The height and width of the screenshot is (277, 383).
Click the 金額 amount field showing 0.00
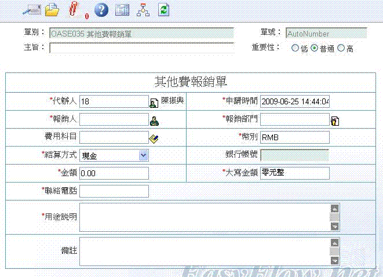click(114, 173)
